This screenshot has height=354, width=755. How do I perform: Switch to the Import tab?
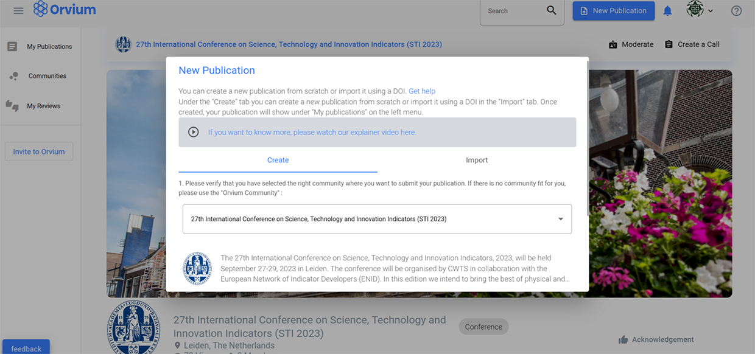coord(477,160)
